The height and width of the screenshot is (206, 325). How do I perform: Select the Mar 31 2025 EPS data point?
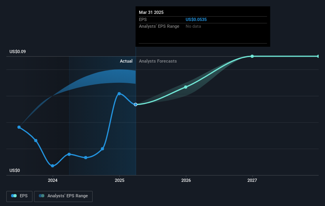point(135,104)
